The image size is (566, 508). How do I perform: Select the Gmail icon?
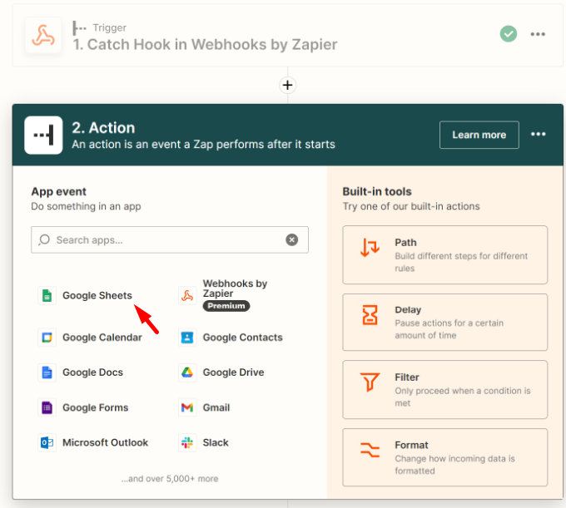coord(187,407)
